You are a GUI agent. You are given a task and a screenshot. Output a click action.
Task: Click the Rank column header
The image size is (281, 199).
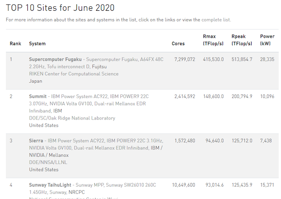(x=15, y=43)
